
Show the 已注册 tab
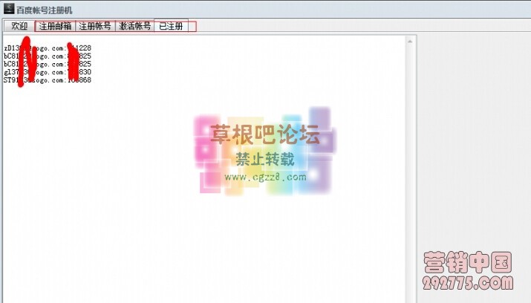click(x=171, y=26)
